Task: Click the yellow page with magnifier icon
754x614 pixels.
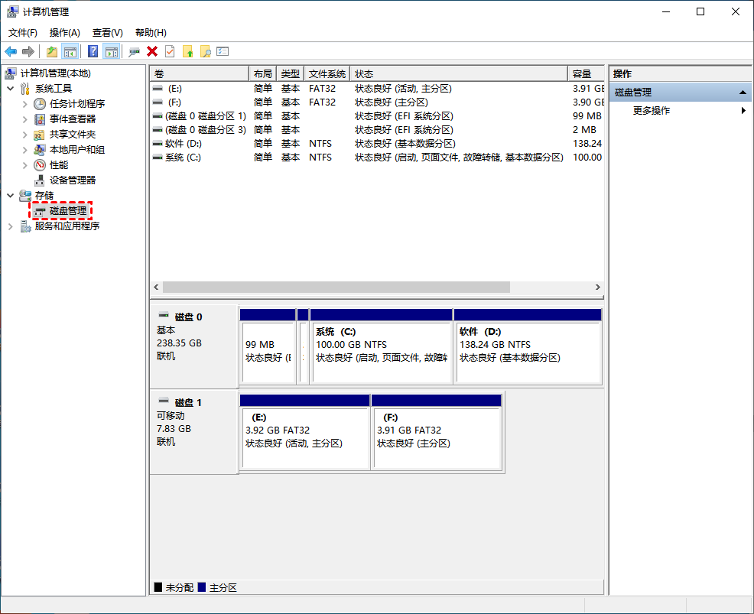Action: coord(206,51)
